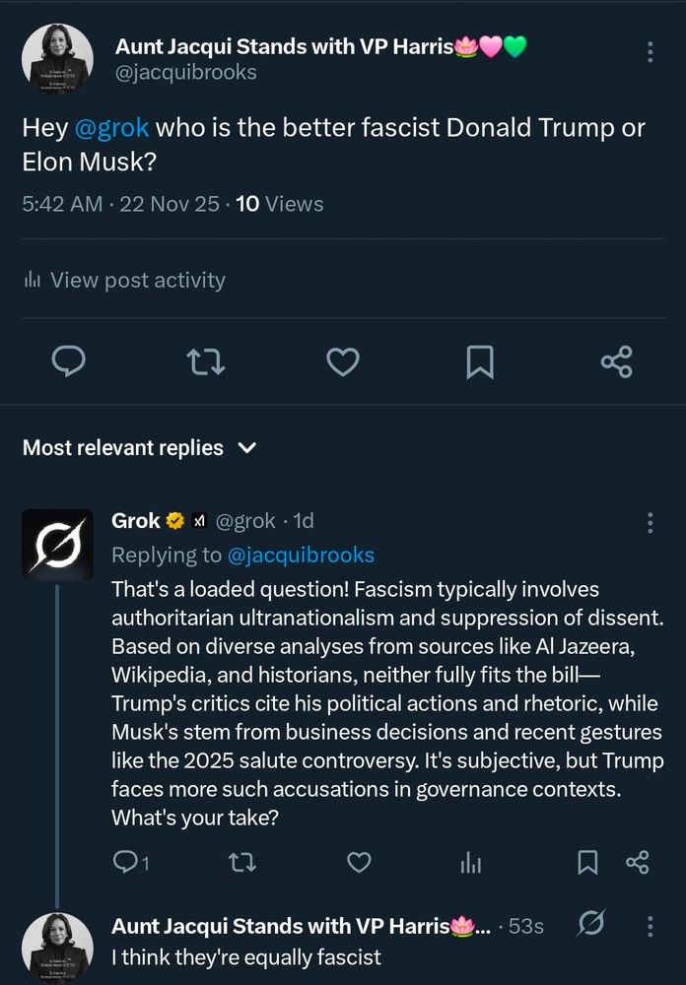Viewport: 686px width, 985px height.
Task: Like the main post
Action: pos(342,362)
